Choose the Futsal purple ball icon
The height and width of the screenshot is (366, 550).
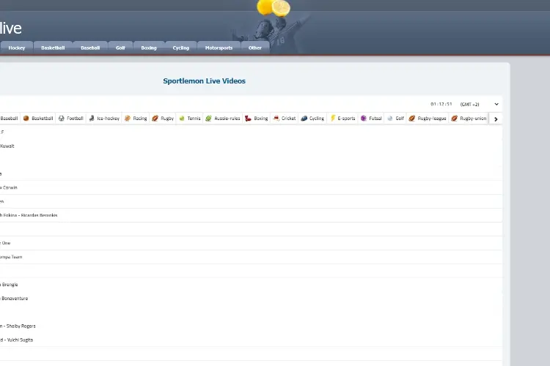(x=364, y=119)
